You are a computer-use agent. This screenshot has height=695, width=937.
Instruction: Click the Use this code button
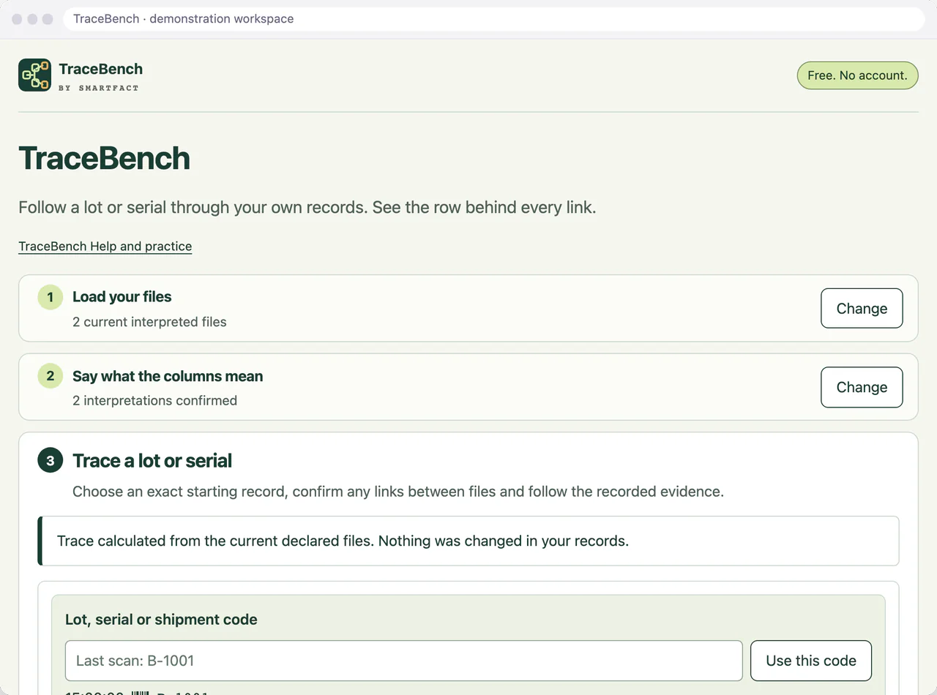tap(811, 661)
